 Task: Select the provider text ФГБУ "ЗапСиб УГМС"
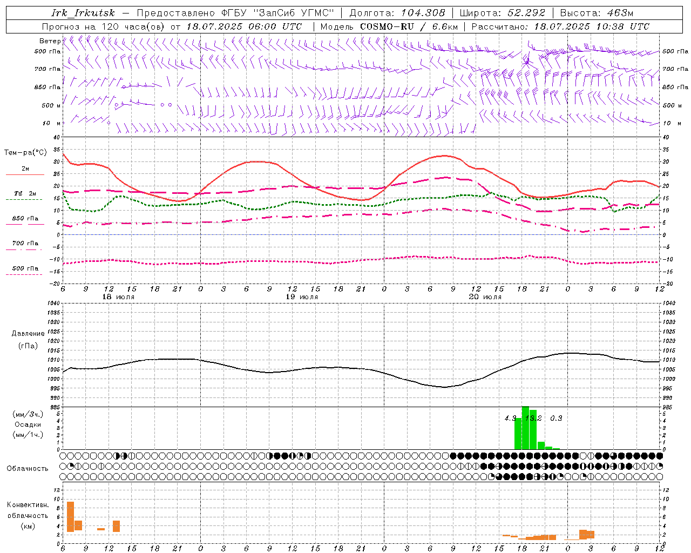[278, 13]
